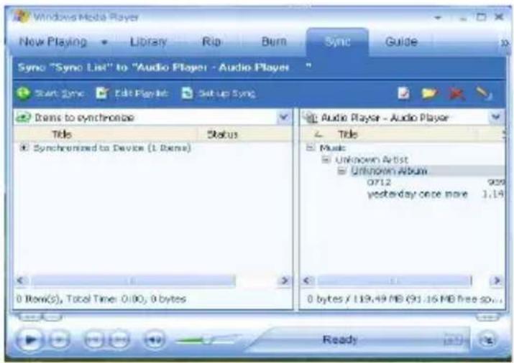
Task: Open device properties page icon
Action: point(403,93)
